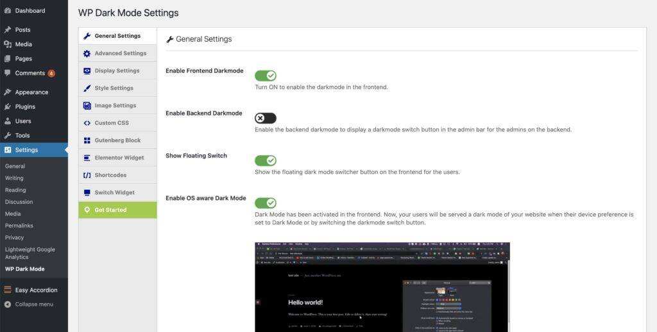Click the Tools wrench icon
Image resolution: width=657 pixels, height=332 pixels.
7,135
